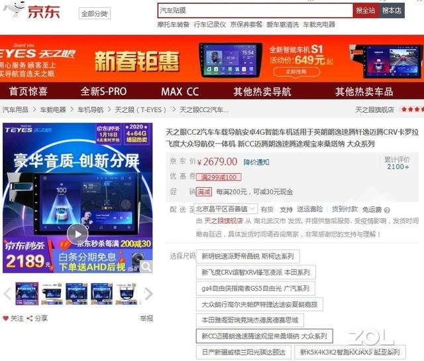This screenshot has height=361, width=424.
Task: Click the 搜本店 search button
Action: [392, 11]
